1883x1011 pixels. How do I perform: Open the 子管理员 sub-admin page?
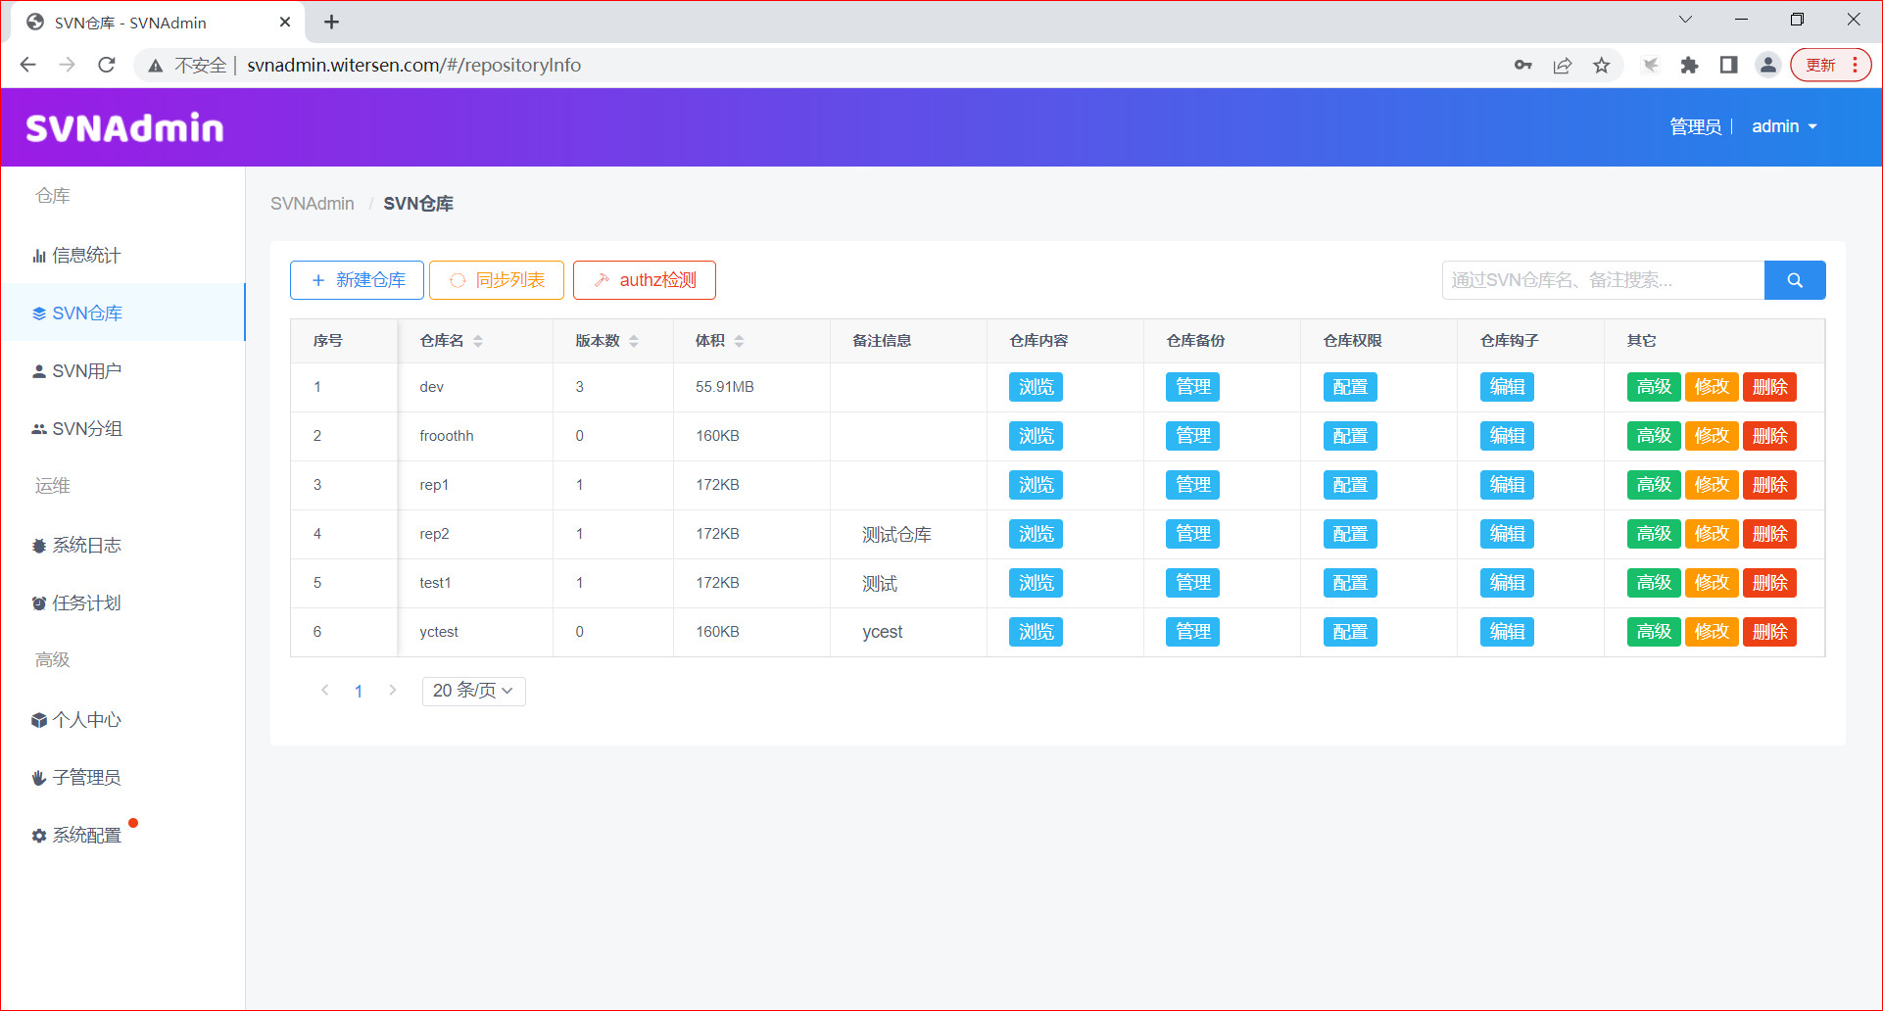86,777
